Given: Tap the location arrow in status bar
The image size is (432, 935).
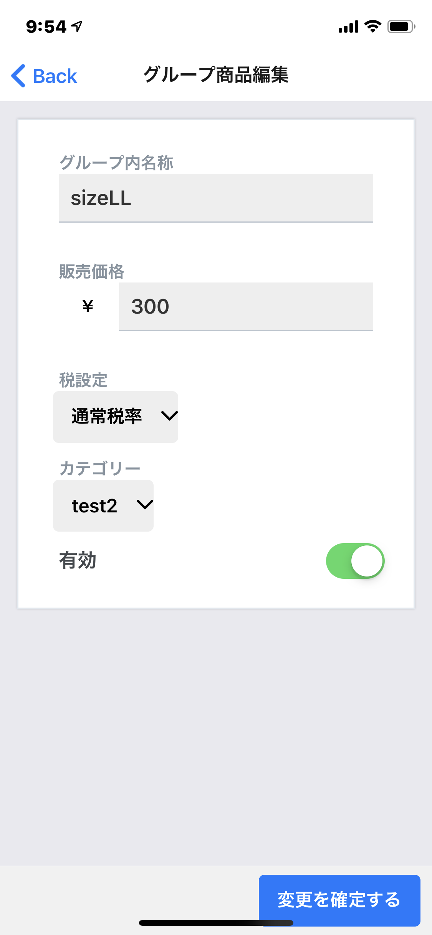Looking at the screenshot, I should pyautogui.click(x=77, y=26).
